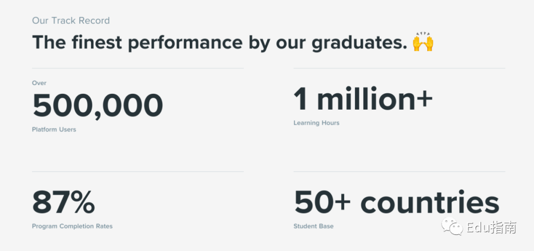The height and width of the screenshot is (251, 534).
Task: Click the headline about graduates' finest performance
Action: [x=220, y=42]
